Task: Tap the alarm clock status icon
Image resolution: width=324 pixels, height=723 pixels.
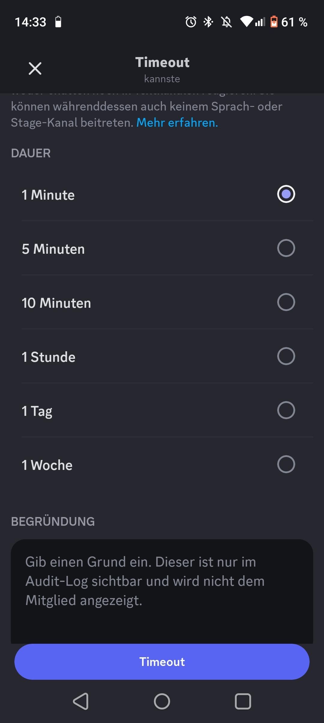Action: tap(191, 22)
